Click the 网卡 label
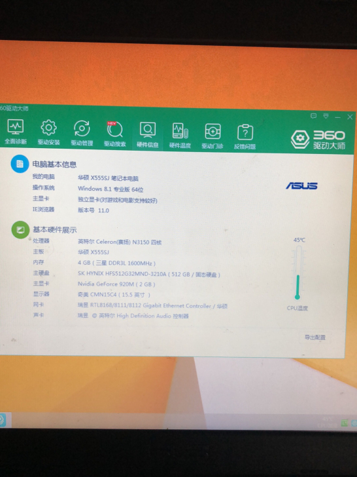Viewport: 357px width, 477px height. click(x=39, y=305)
